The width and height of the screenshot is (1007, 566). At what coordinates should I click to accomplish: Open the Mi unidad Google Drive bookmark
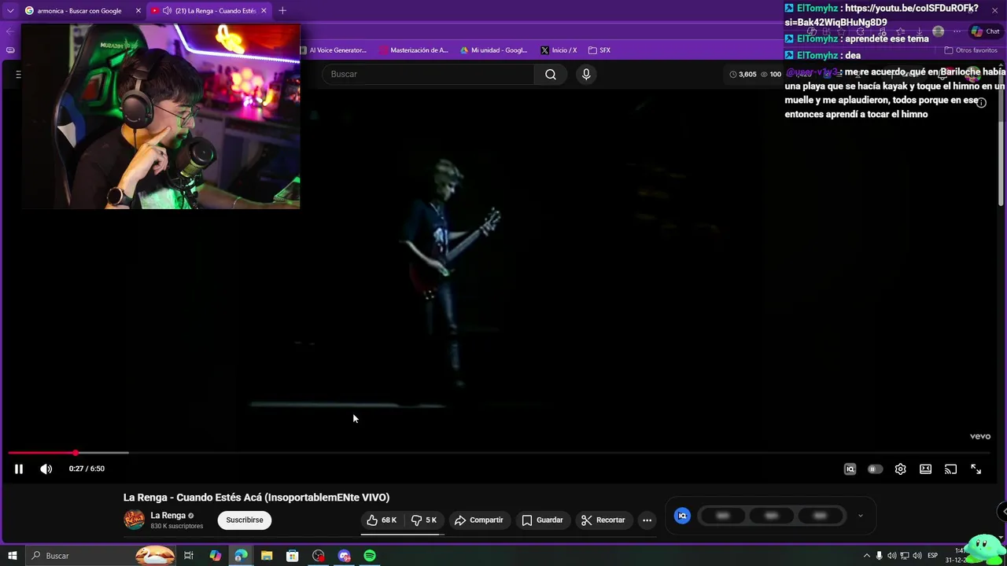494,50
